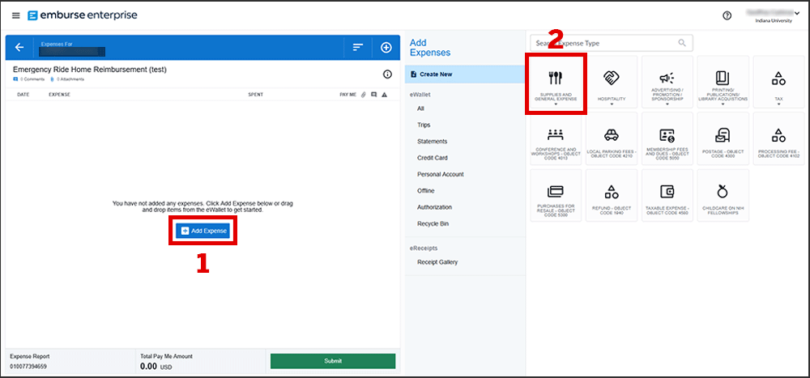Viewport: 810px width, 378px height.
Task: Expand the Tax expense category
Action: pyautogui.click(x=778, y=84)
